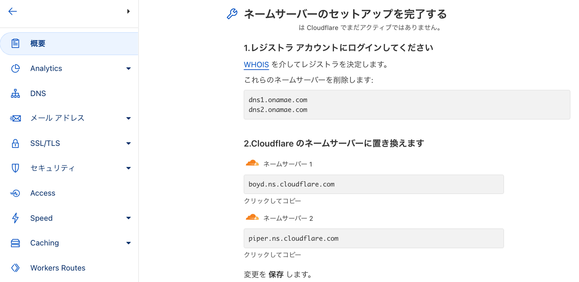Image resolution: width=579 pixels, height=282 pixels.
Task: Click the Access arrow-circle icon
Action: [15, 193]
